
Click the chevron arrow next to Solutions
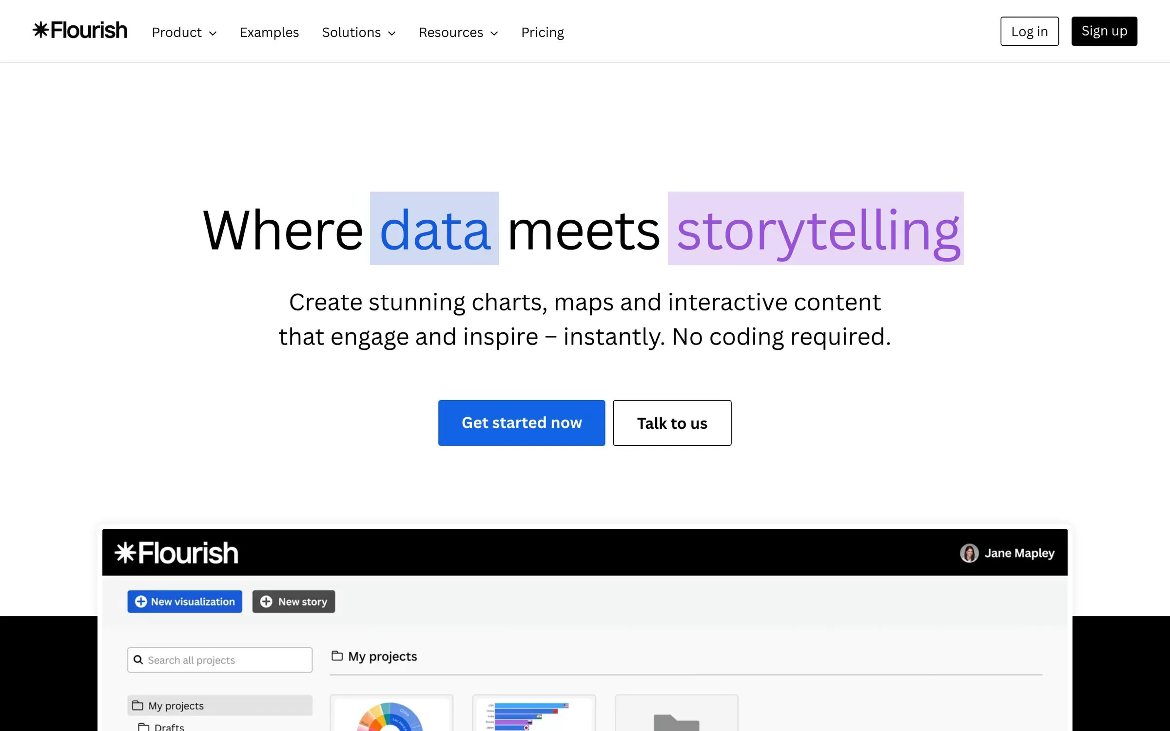[x=391, y=34]
